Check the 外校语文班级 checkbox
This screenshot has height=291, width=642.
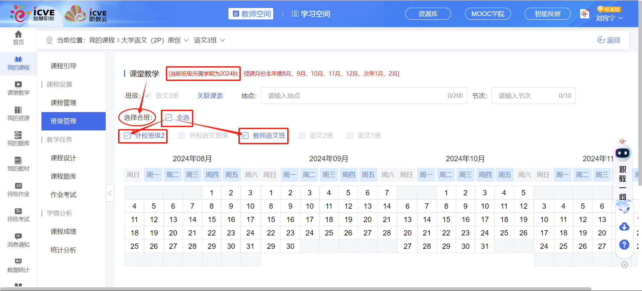pyautogui.click(x=182, y=135)
